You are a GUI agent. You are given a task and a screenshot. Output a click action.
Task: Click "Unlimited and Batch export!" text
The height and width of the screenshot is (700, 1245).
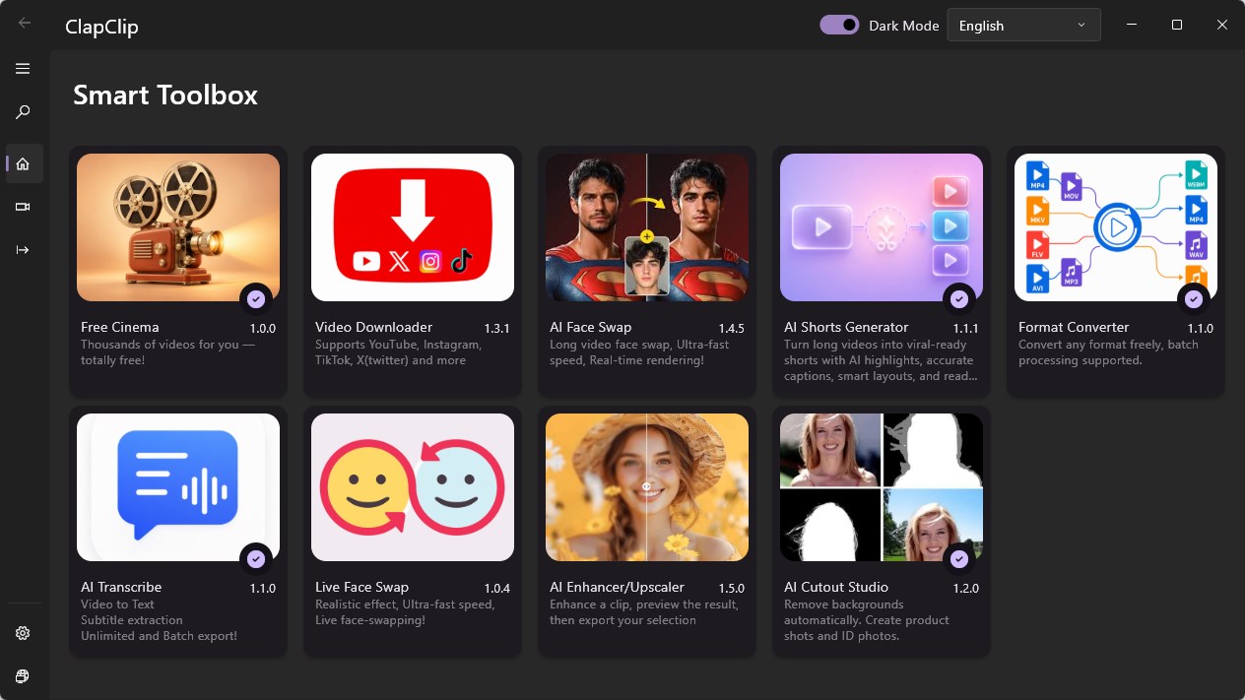[x=159, y=636]
